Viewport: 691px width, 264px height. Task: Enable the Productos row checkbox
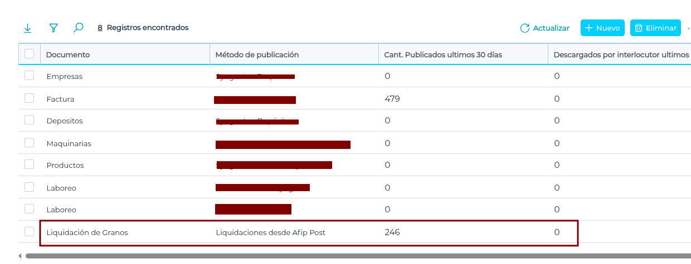29,165
